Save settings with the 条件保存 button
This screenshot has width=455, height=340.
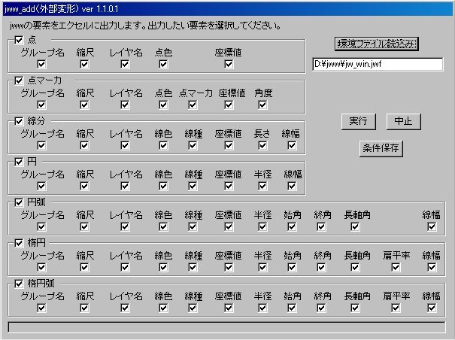382,148
